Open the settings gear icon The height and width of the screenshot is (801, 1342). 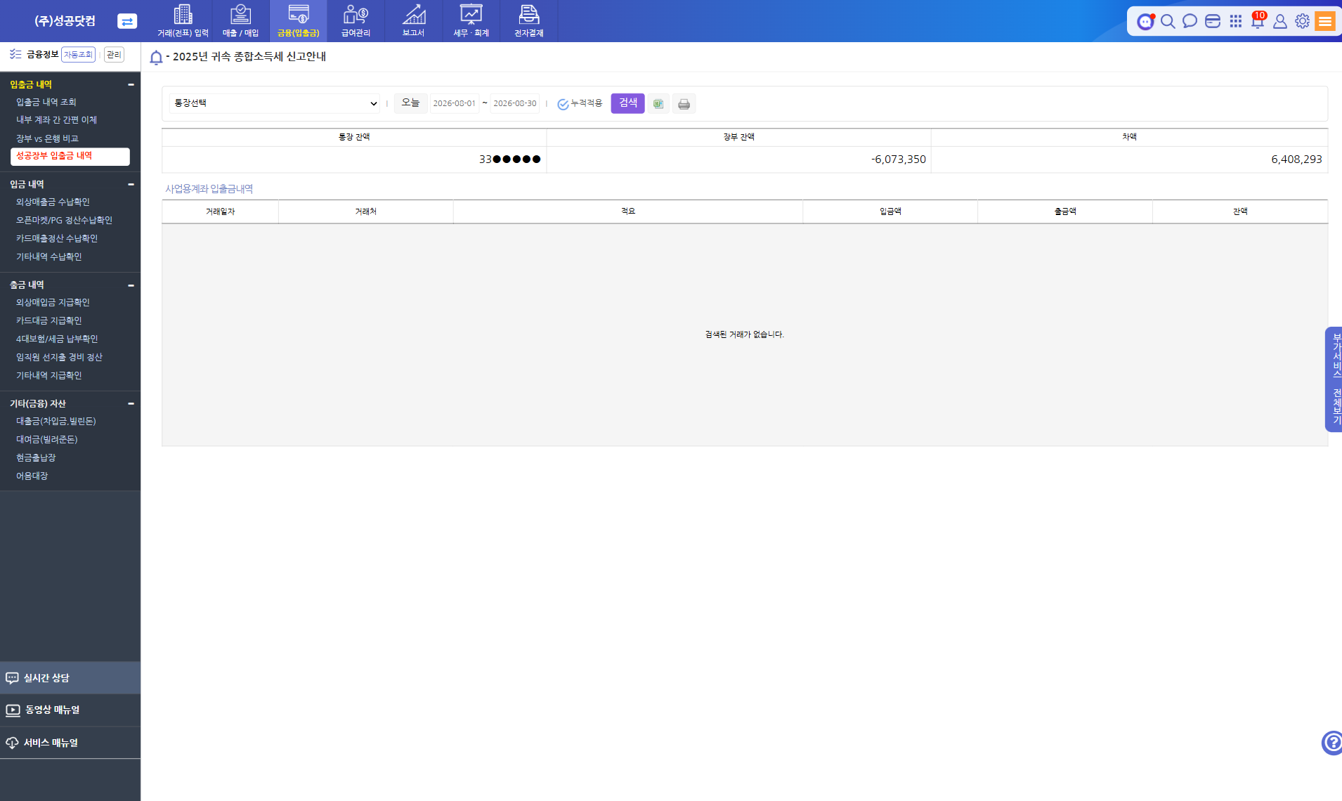1302,21
